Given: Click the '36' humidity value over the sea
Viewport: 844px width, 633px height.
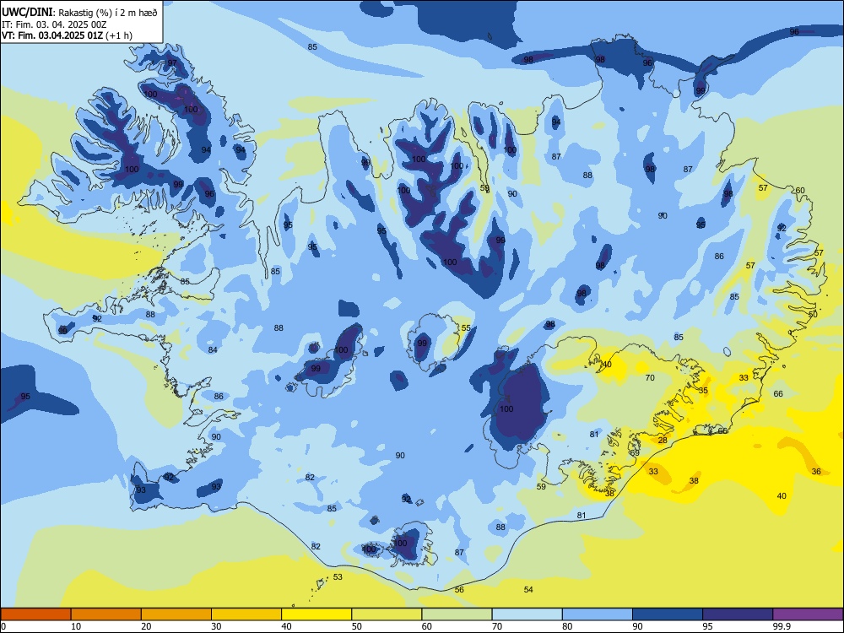Looking at the screenshot, I should 816,472.
